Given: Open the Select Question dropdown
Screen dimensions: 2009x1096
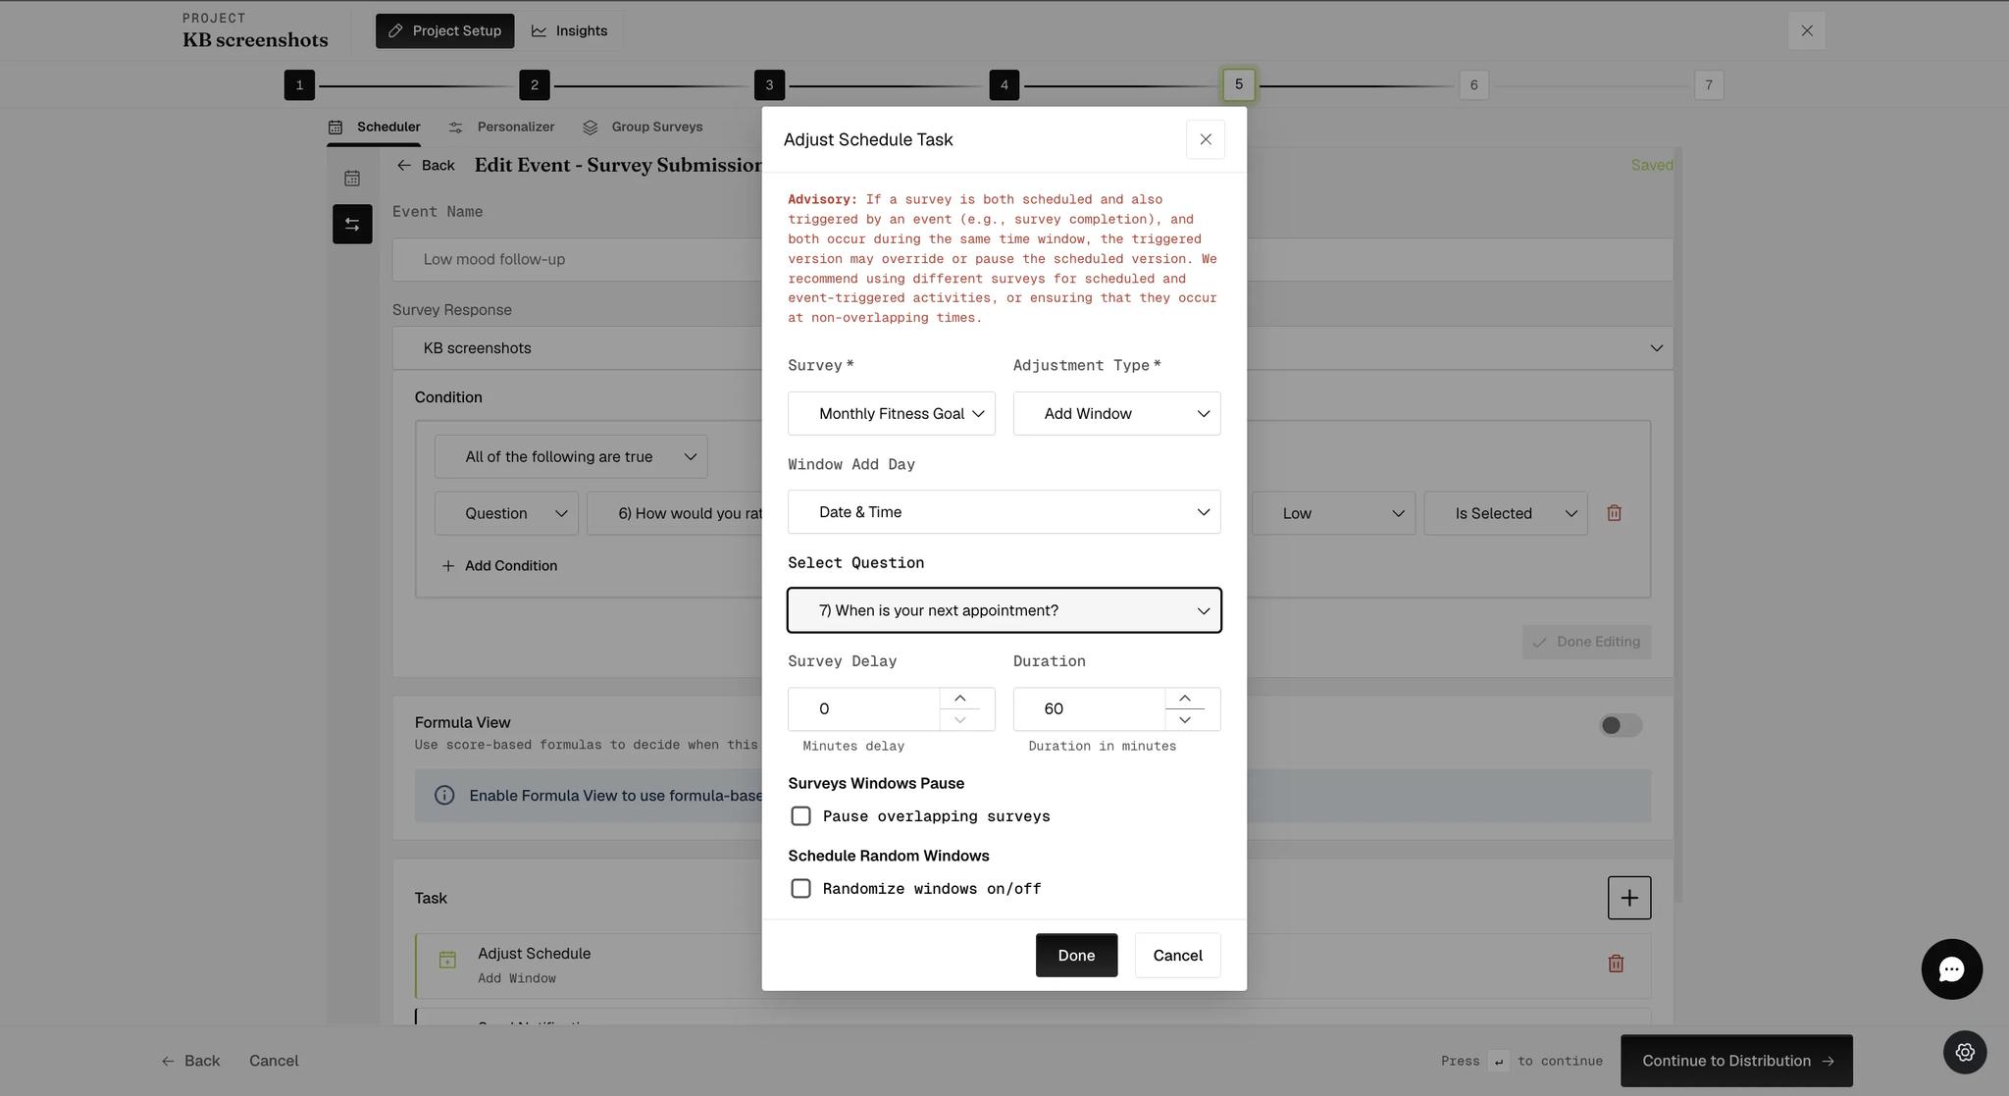Looking at the screenshot, I should (1004, 610).
